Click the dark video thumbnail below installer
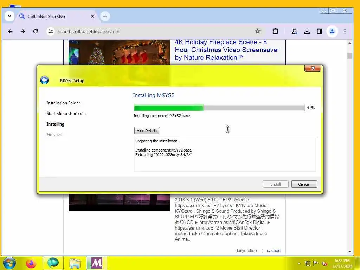The image size is (360, 270). pos(119,202)
